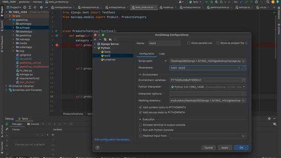
Task: Rerun Tests in the Debug panel
Action: [7, 124]
